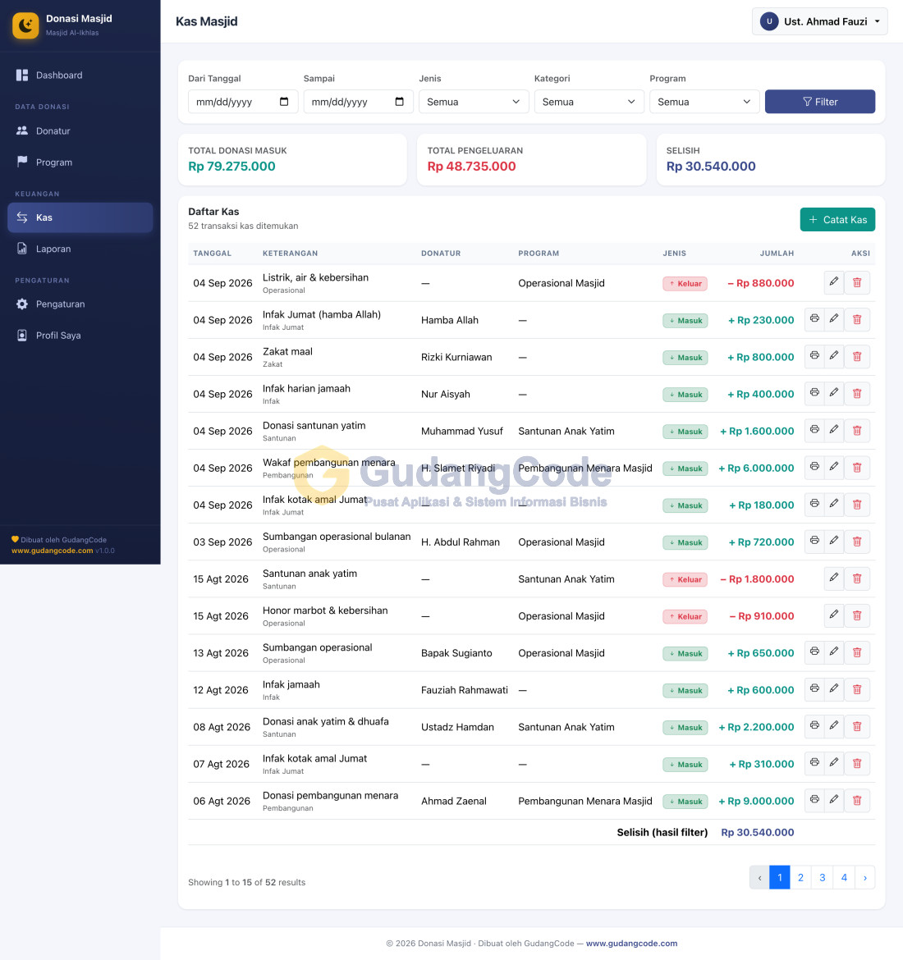Screen dimensions: 903x960
Task: Click the Dari Tanggal date field
Action: point(243,102)
